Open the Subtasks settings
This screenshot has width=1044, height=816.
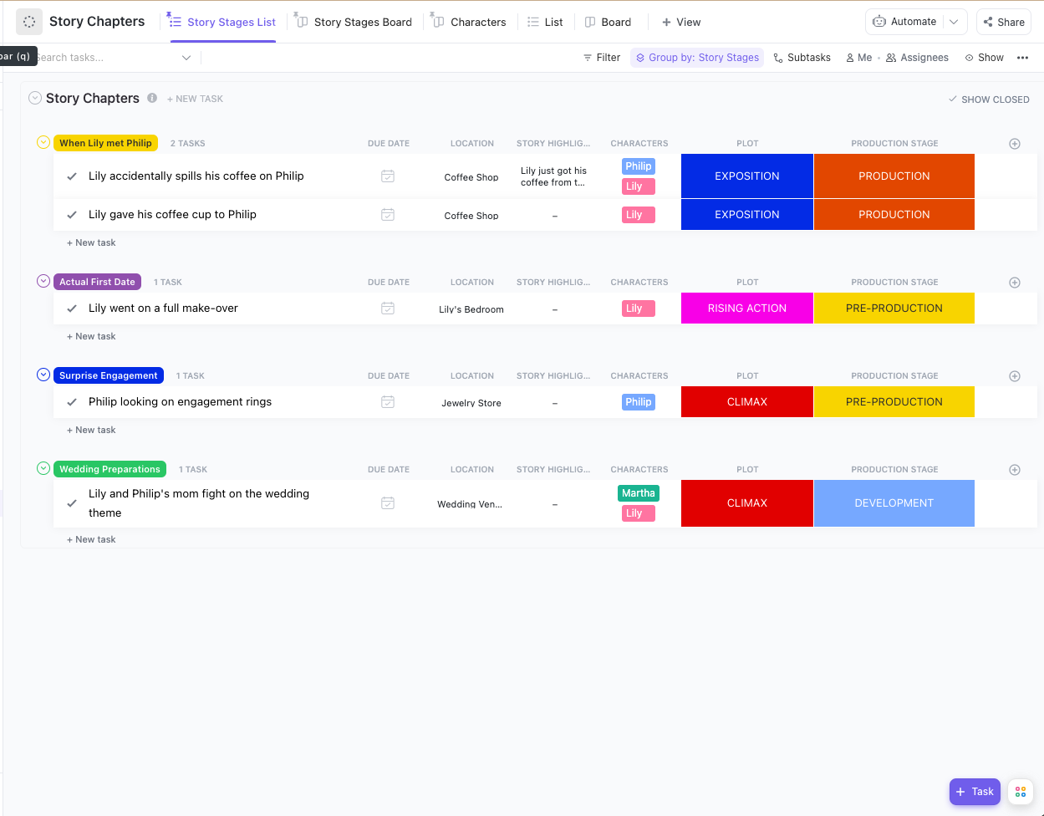(x=802, y=57)
